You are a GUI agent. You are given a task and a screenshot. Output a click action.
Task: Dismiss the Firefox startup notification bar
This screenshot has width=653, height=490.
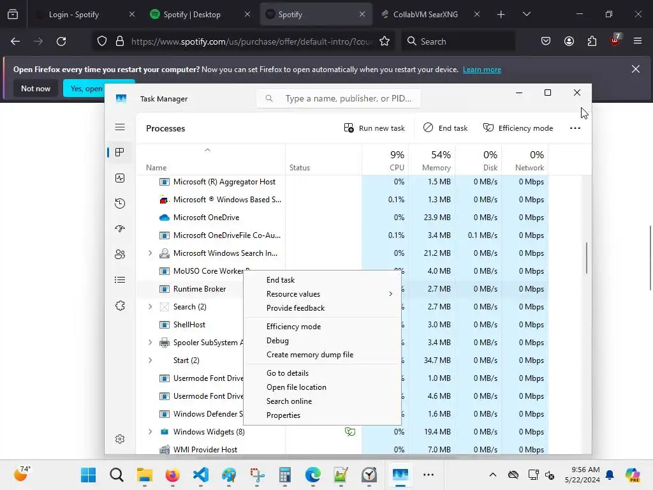(x=636, y=69)
